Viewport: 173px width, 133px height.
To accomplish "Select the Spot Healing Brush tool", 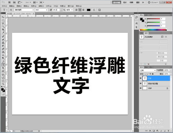I will coord(3,36).
